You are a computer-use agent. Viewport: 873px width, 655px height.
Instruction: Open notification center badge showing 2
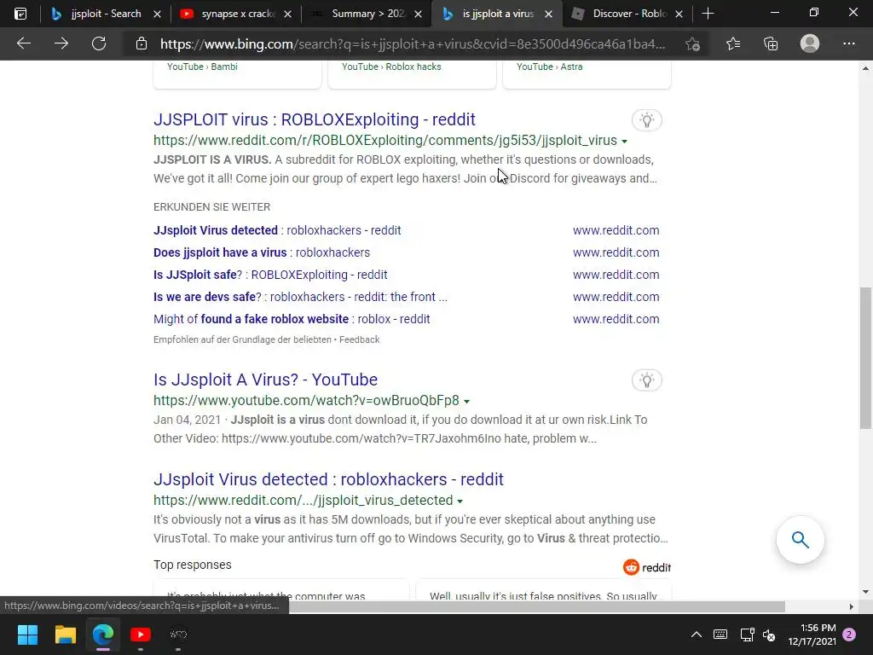[x=849, y=635]
